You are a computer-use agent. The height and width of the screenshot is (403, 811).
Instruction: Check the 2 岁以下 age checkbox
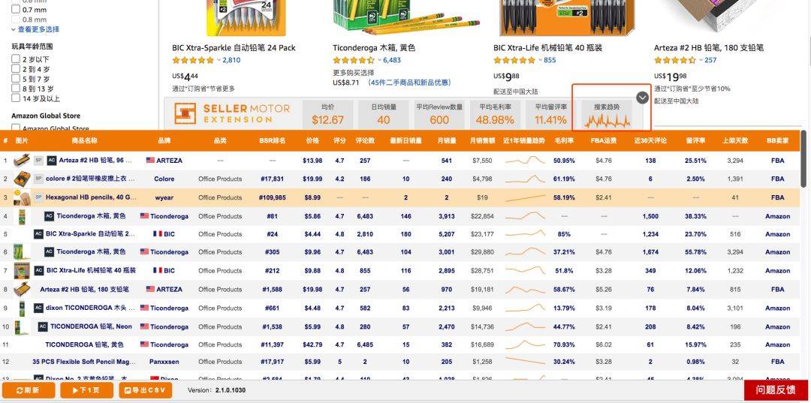[16, 59]
